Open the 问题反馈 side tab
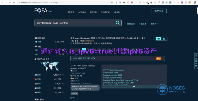 [x=196, y=61]
